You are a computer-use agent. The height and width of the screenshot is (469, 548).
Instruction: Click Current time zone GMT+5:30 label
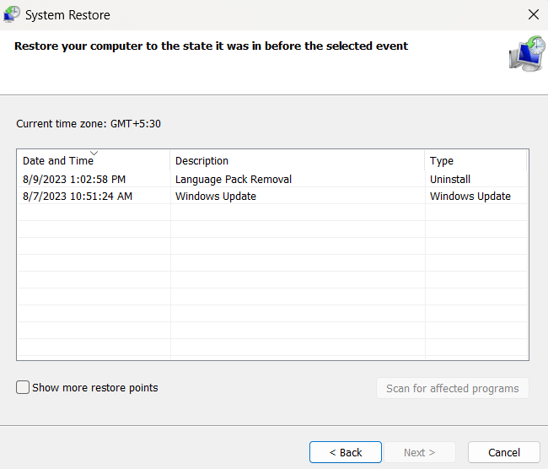pyautogui.click(x=89, y=124)
